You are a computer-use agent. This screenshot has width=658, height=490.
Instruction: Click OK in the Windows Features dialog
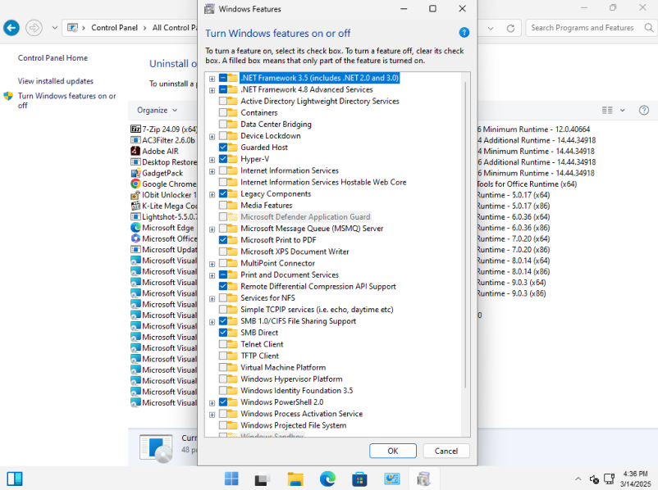(x=393, y=451)
